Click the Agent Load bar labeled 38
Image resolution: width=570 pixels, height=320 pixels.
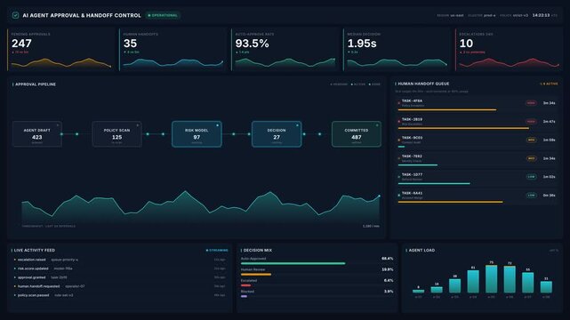tap(454, 286)
